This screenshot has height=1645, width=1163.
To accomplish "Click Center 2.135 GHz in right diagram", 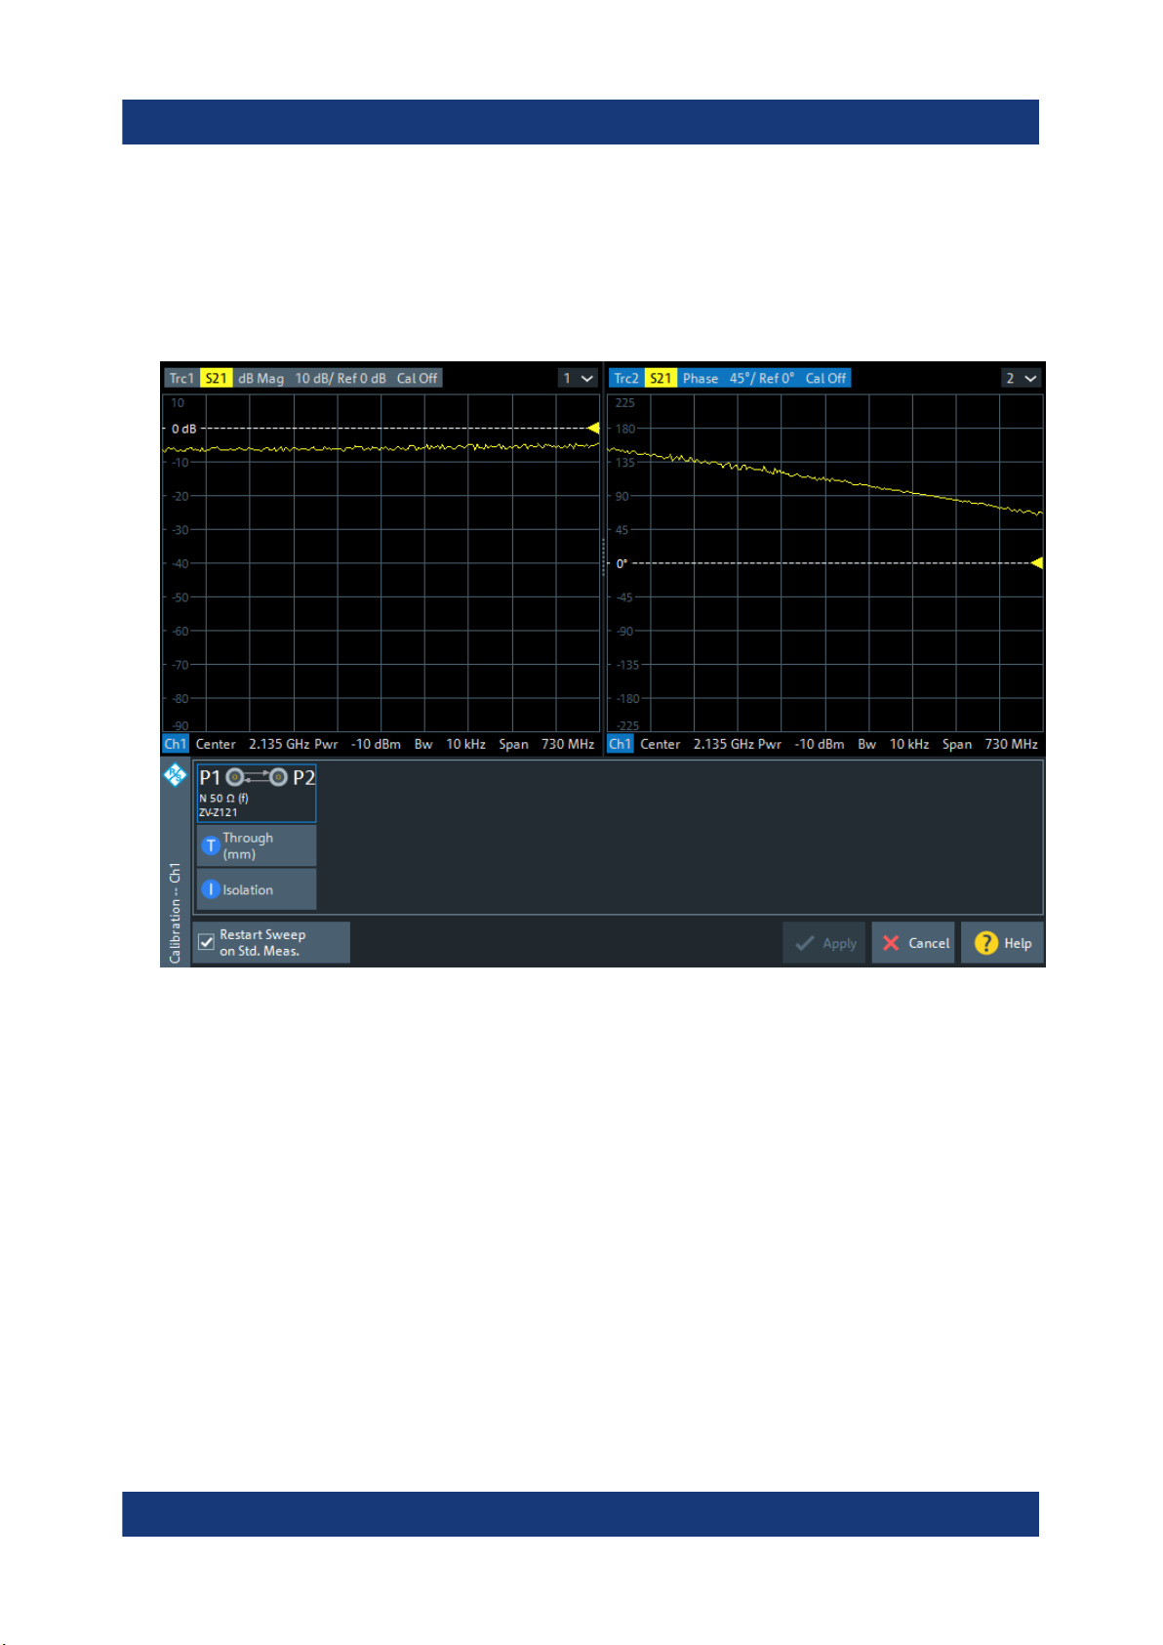I will 698,744.
